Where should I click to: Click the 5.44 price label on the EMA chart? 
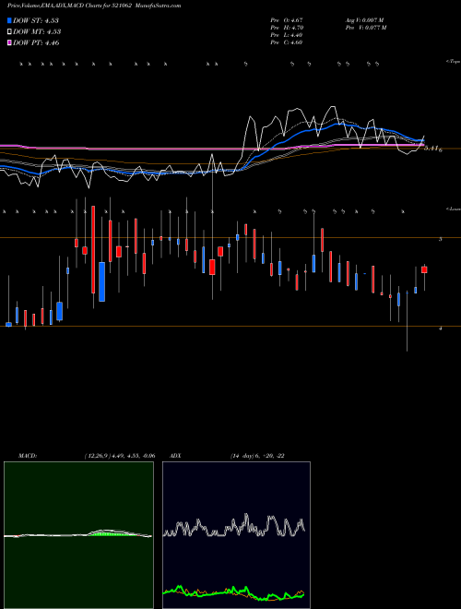pyautogui.click(x=433, y=149)
